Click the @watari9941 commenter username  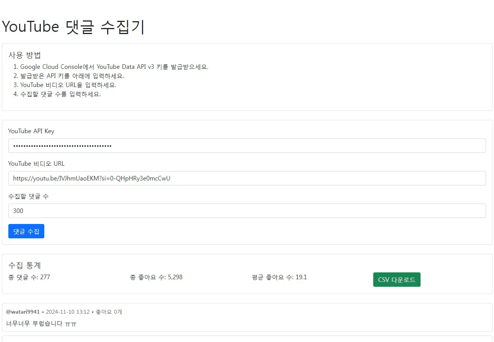click(23, 312)
